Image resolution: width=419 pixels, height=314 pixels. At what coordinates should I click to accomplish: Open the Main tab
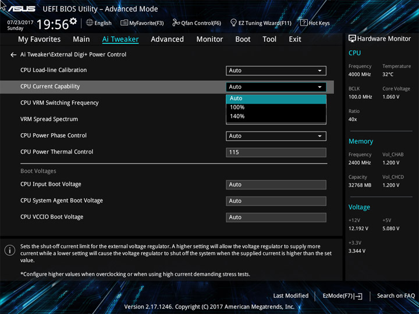[81, 40]
